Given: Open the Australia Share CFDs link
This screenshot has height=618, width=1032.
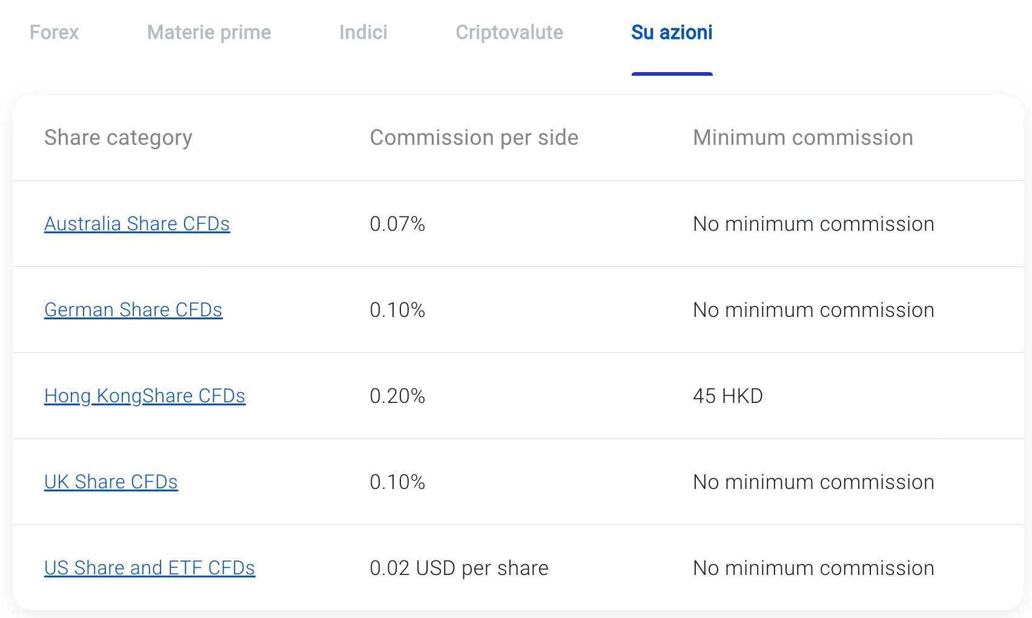Looking at the screenshot, I should click(x=137, y=224).
